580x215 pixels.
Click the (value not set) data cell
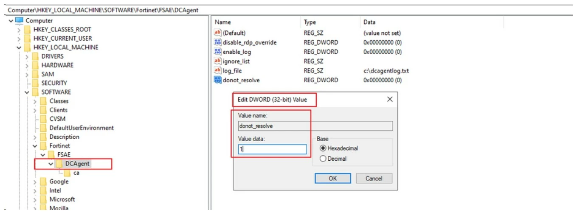(x=382, y=33)
